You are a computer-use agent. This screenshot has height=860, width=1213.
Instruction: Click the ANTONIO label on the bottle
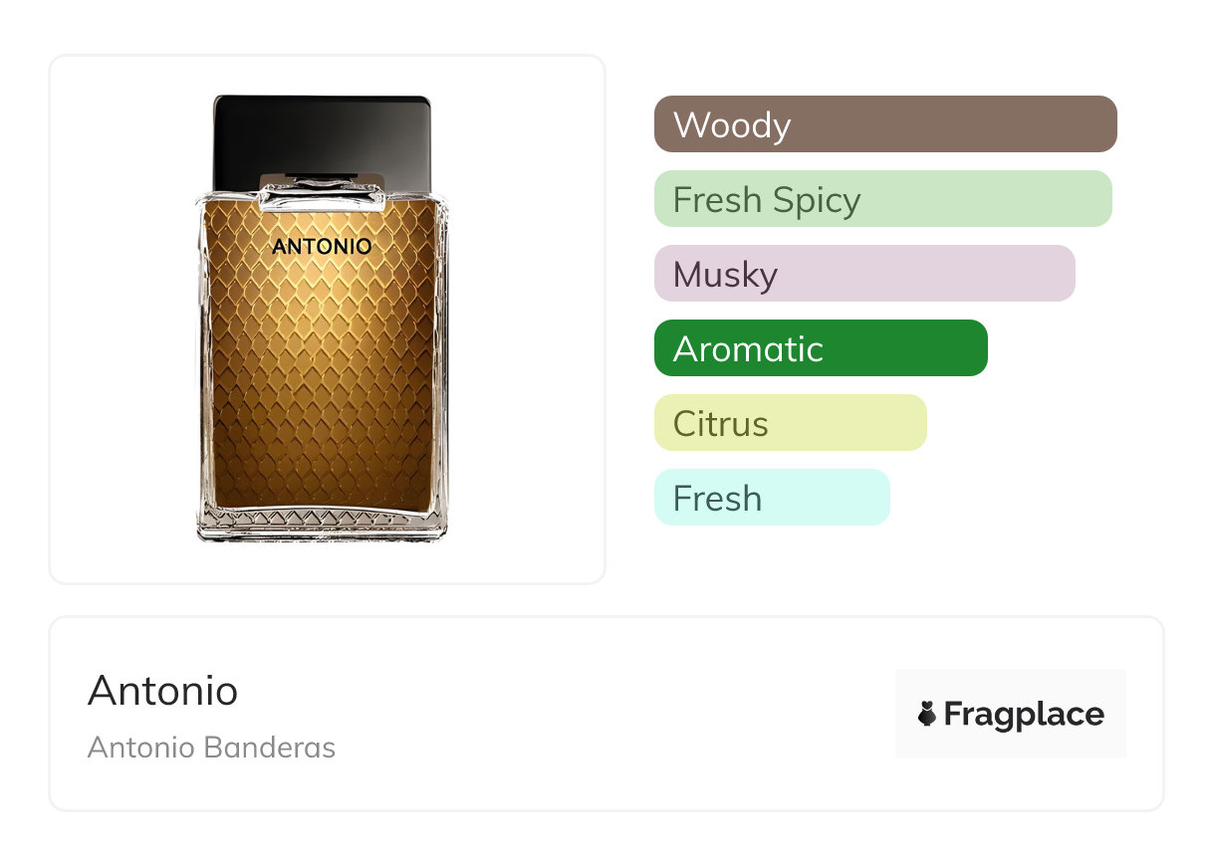tap(322, 246)
